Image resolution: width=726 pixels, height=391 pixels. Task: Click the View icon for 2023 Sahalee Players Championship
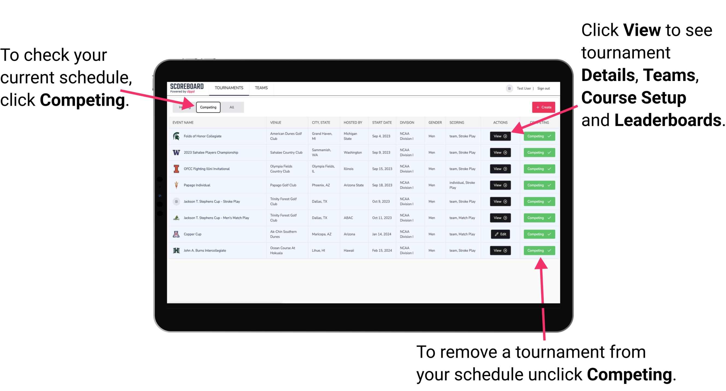click(x=500, y=152)
